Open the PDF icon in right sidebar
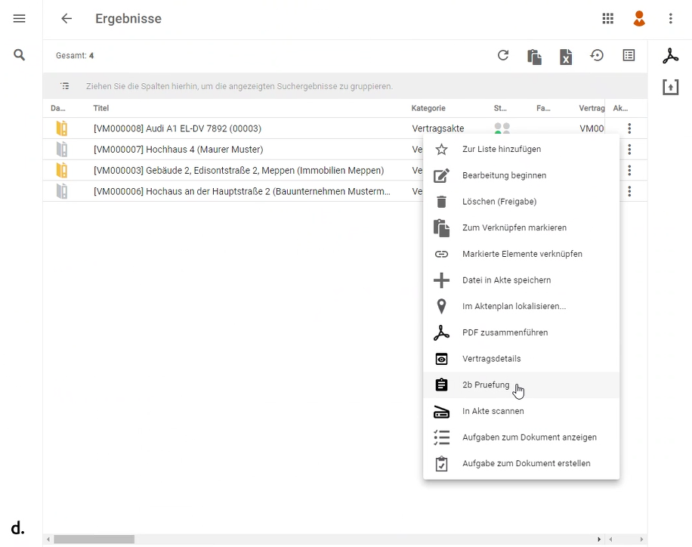692x547 pixels. (670, 56)
